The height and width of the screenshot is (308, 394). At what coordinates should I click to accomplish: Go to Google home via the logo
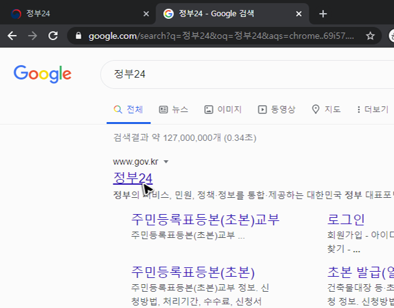coord(43,74)
